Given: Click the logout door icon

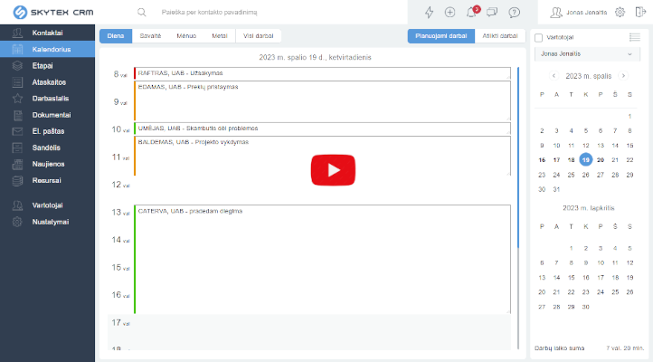Looking at the screenshot, I should (639, 13).
